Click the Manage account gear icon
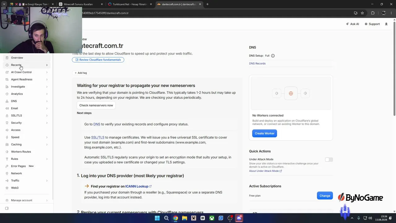This screenshot has width=396, height=223. coord(7,200)
